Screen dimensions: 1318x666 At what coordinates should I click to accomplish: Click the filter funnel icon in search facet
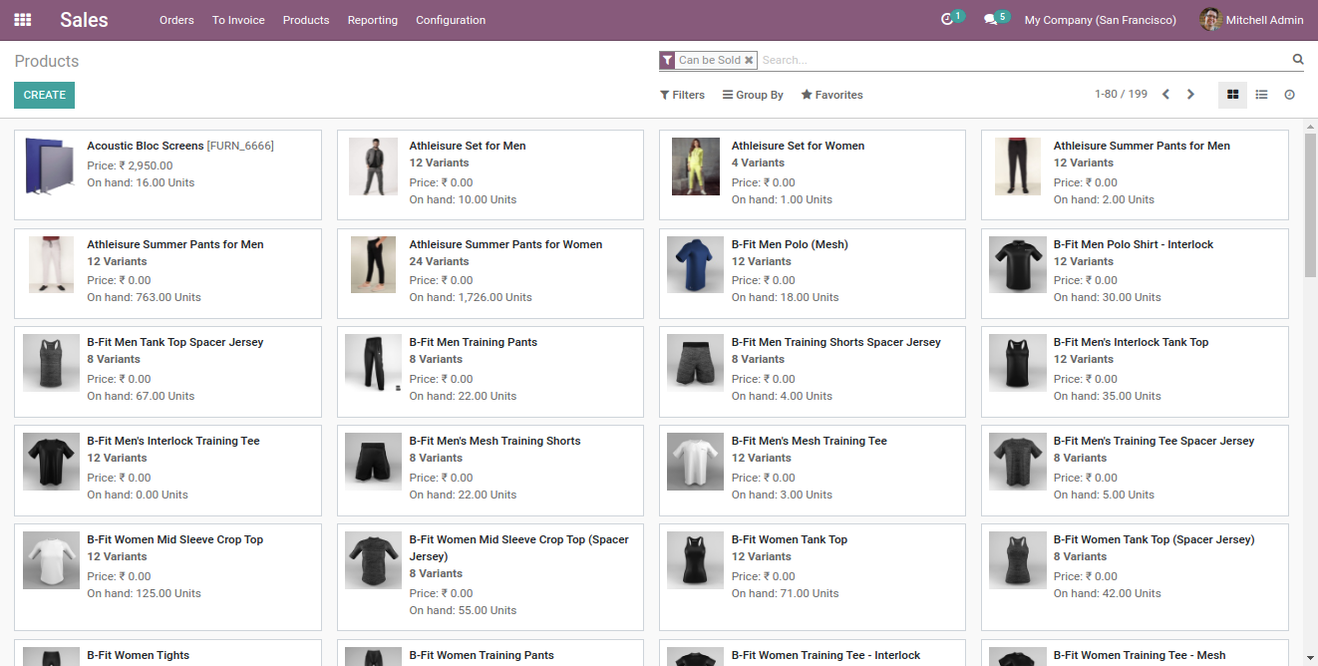(667, 60)
